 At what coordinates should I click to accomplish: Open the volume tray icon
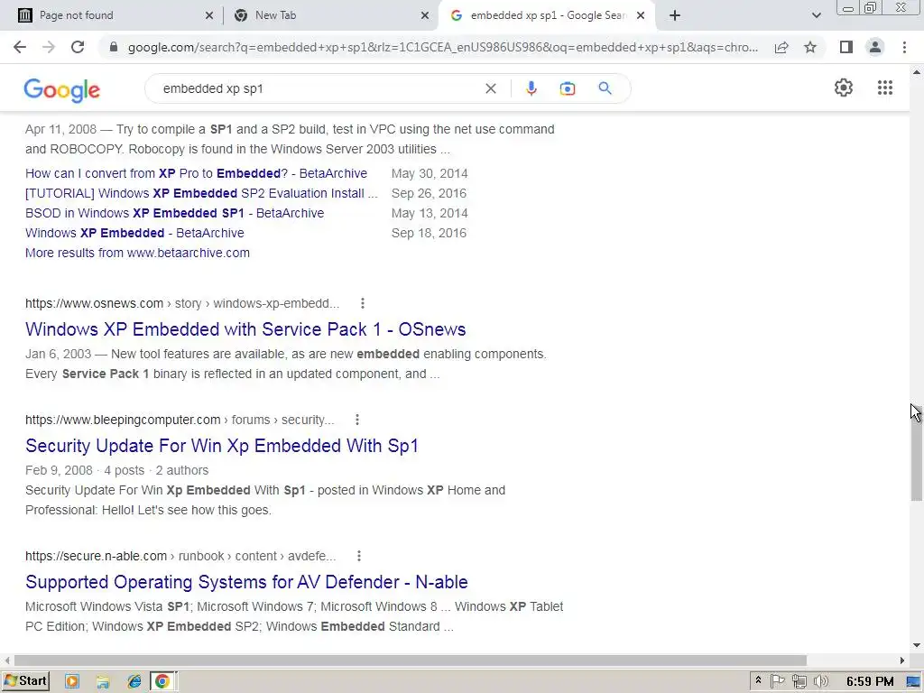820,681
